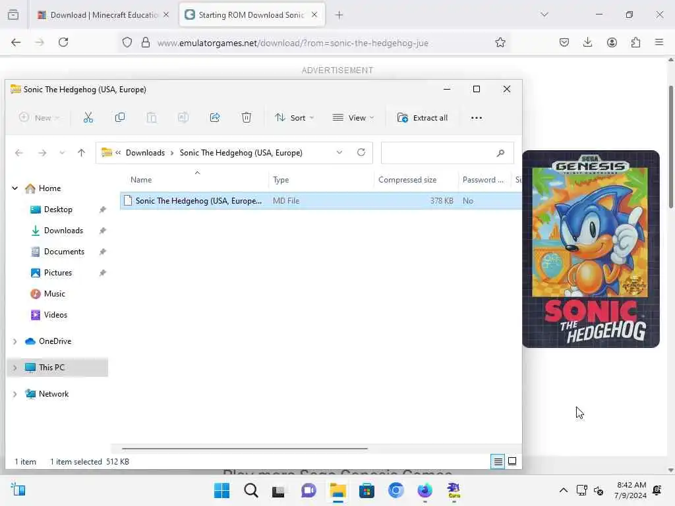Unpin Desktop using its pin icon
This screenshot has width=675, height=506.
click(x=102, y=210)
